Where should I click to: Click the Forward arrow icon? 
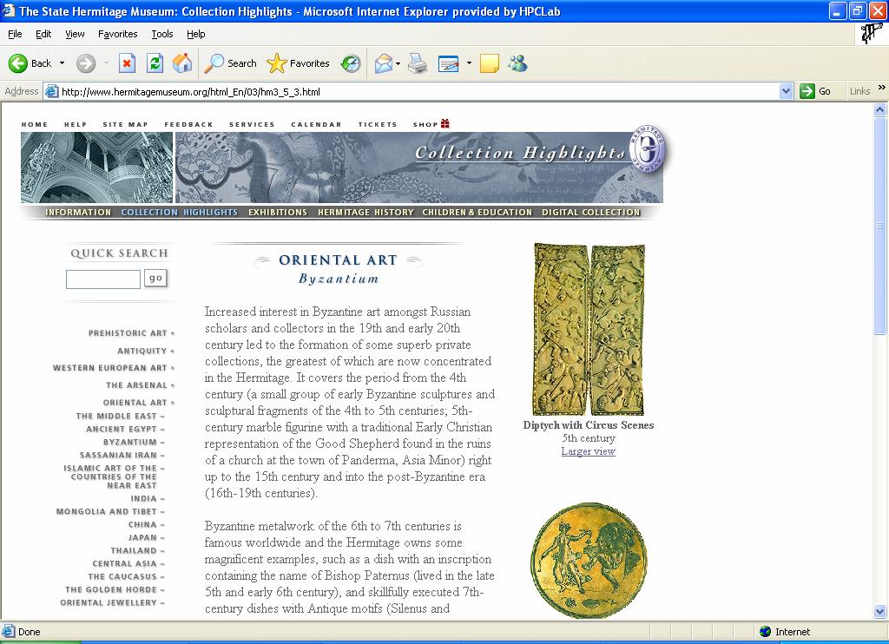pos(86,63)
